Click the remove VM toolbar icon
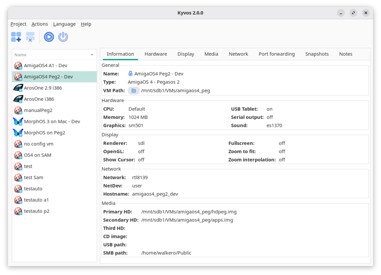The height and width of the screenshot is (275, 381). [30, 37]
